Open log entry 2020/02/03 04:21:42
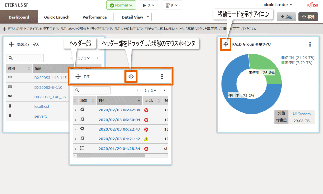The width and height of the screenshot is (323, 194). (x=119, y=139)
